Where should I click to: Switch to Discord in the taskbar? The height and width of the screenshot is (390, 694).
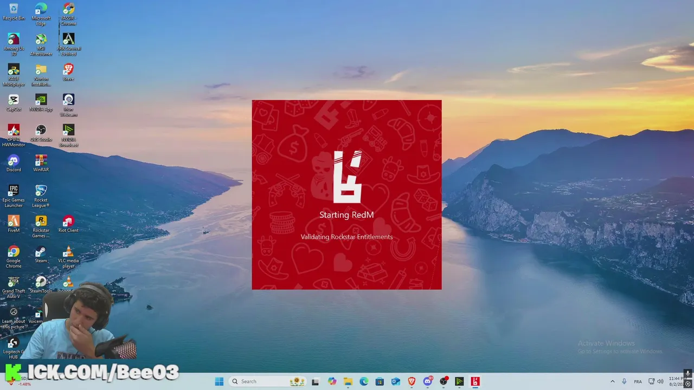point(428,381)
